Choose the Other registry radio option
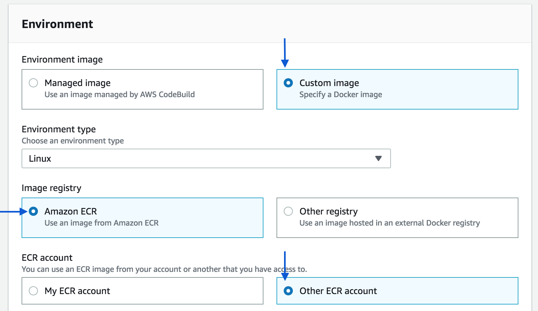The height and width of the screenshot is (311, 538). [288, 211]
